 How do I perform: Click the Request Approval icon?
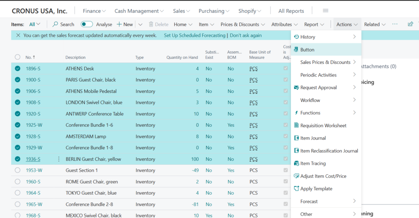tap(296, 88)
